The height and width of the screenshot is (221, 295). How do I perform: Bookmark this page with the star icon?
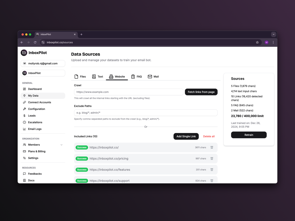coord(257,43)
